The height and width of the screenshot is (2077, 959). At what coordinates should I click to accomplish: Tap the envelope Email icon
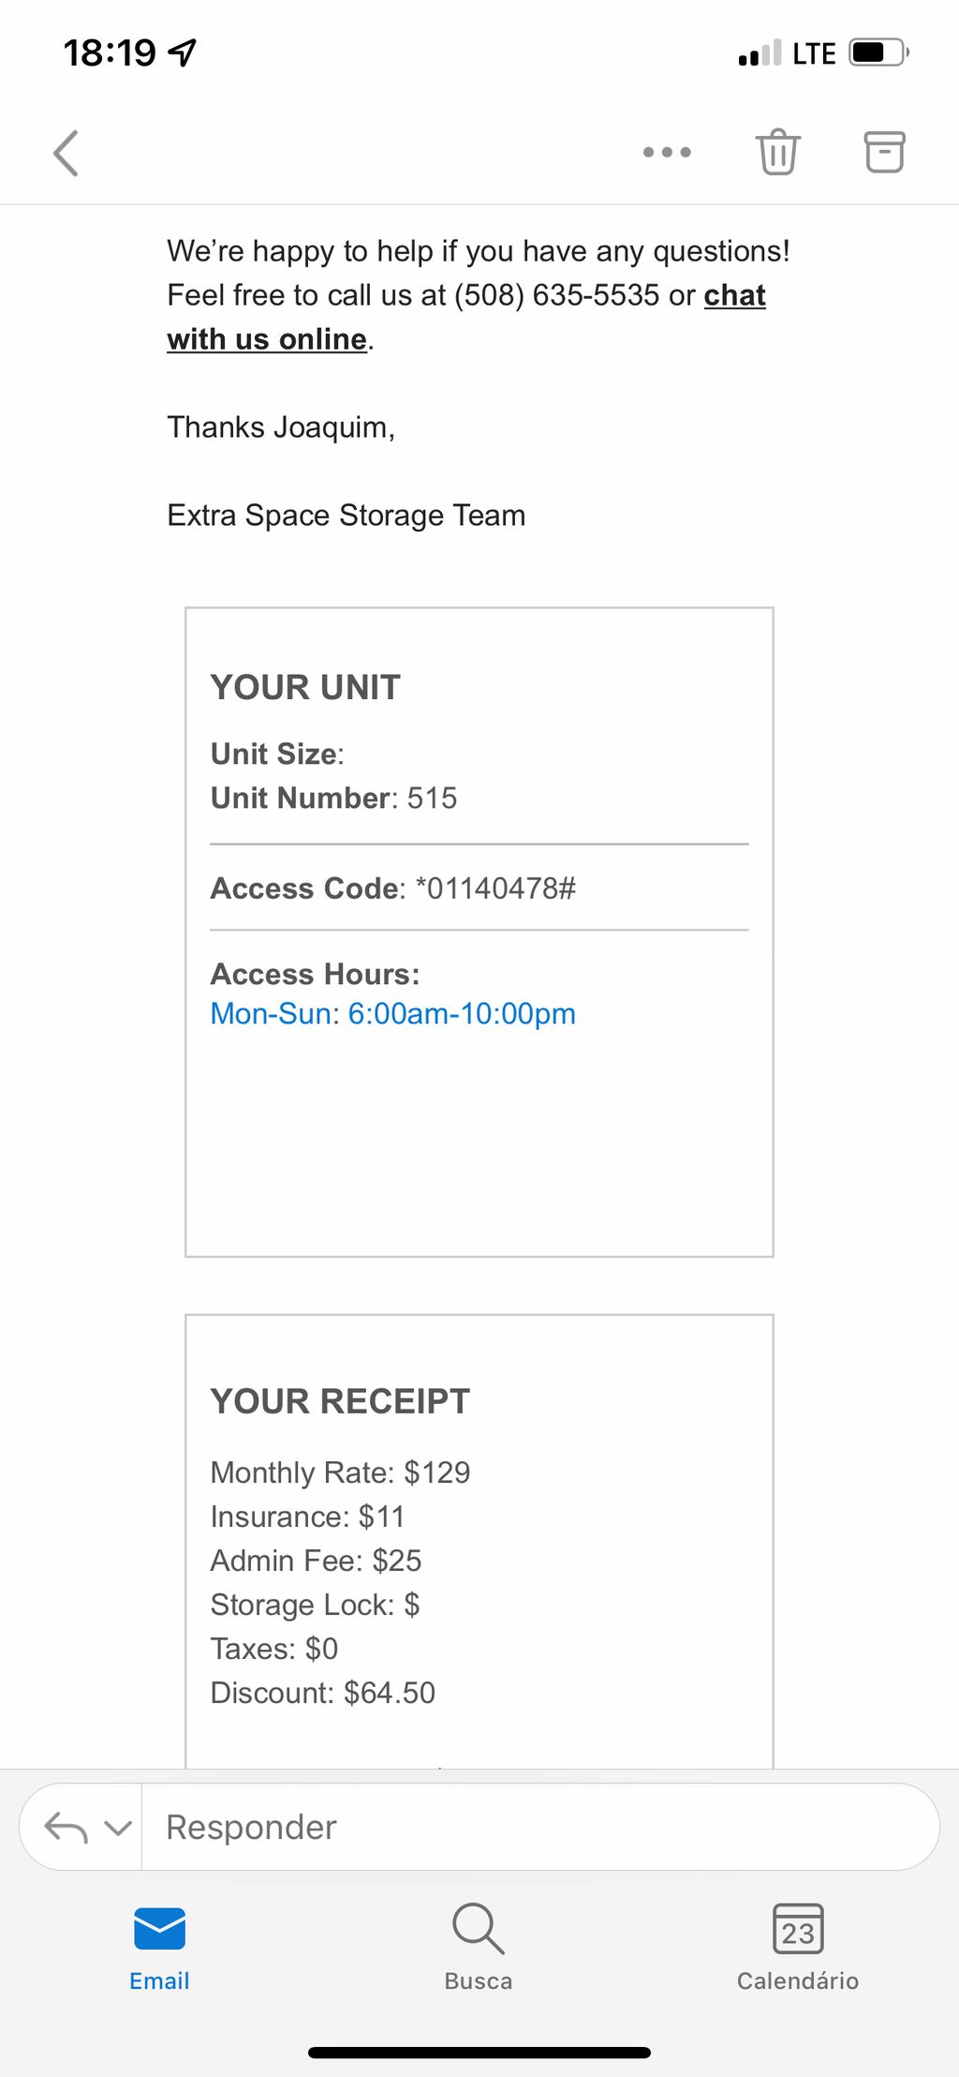(159, 1929)
